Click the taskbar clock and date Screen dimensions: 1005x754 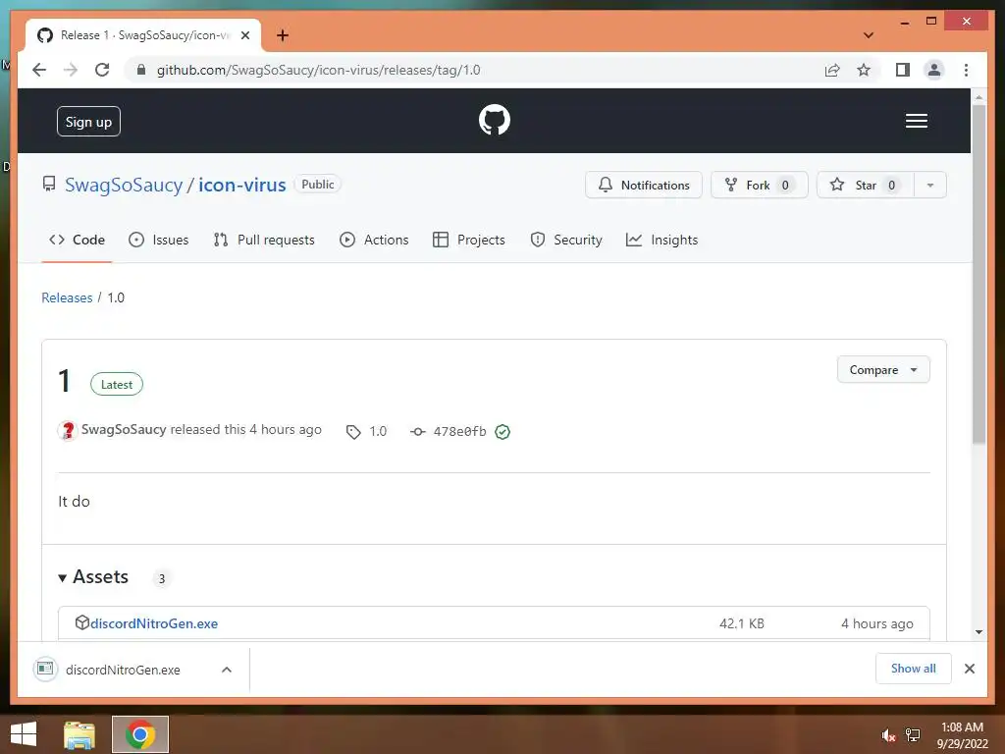coord(962,735)
